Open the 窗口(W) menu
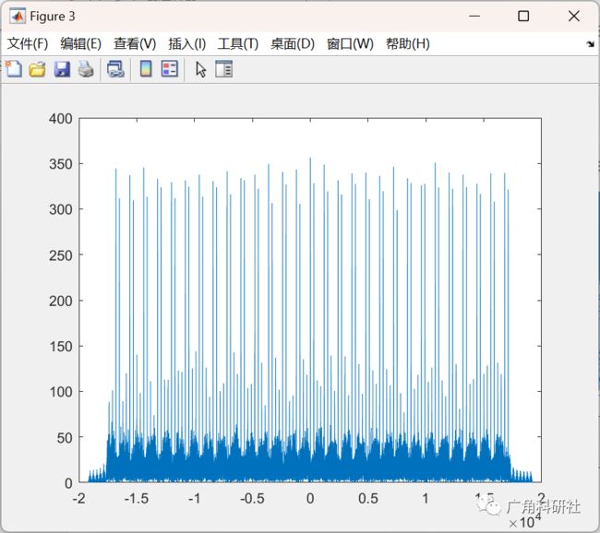This screenshot has width=600, height=533. (x=350, y=43)
